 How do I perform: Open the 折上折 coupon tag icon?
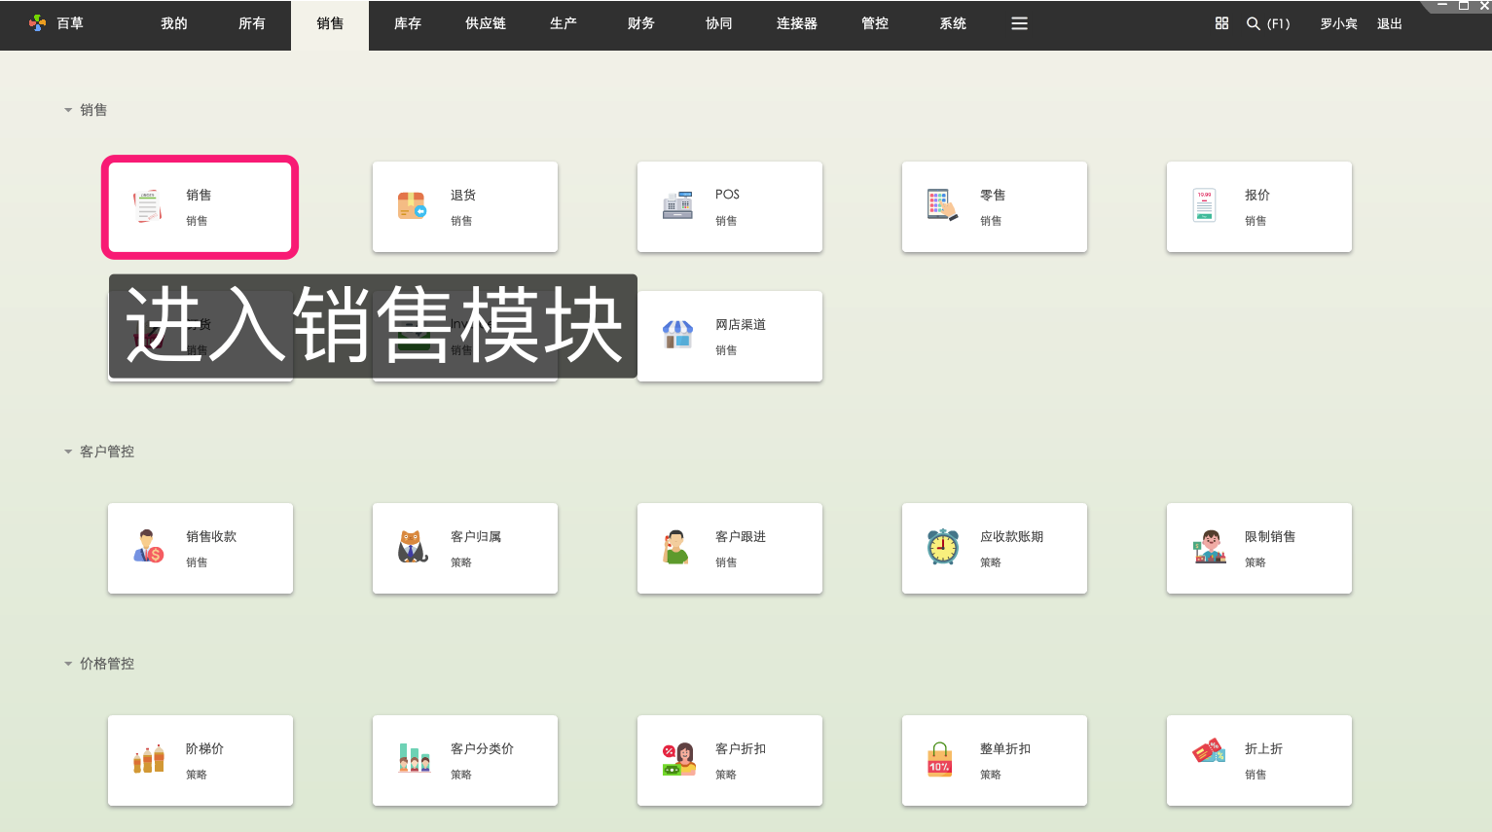pyautogui.click(x=1209, y=751)
